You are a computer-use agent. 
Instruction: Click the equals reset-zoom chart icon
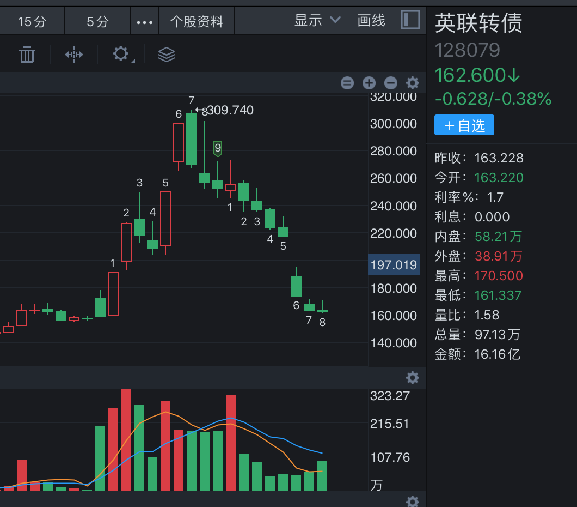(347, 83)
